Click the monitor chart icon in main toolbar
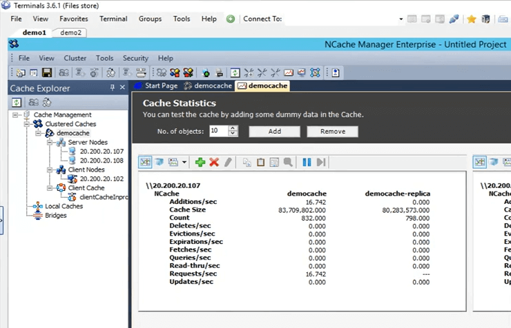The width and height of the screenshot is (511, 328). tap(302, 72)
